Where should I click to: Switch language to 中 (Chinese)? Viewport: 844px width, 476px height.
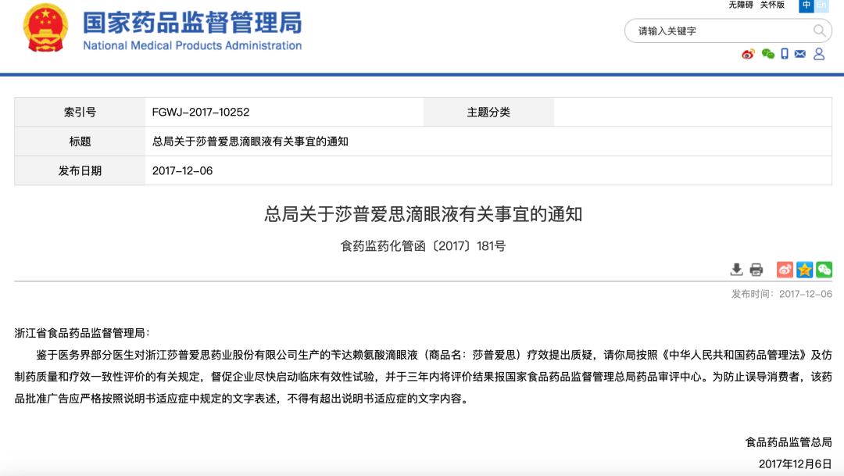click(806, 5)
